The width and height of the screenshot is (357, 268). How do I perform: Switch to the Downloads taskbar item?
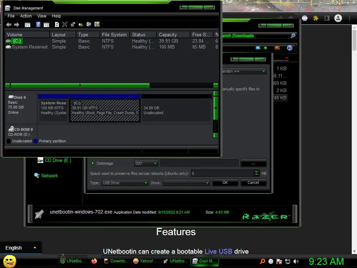[116, 261]
